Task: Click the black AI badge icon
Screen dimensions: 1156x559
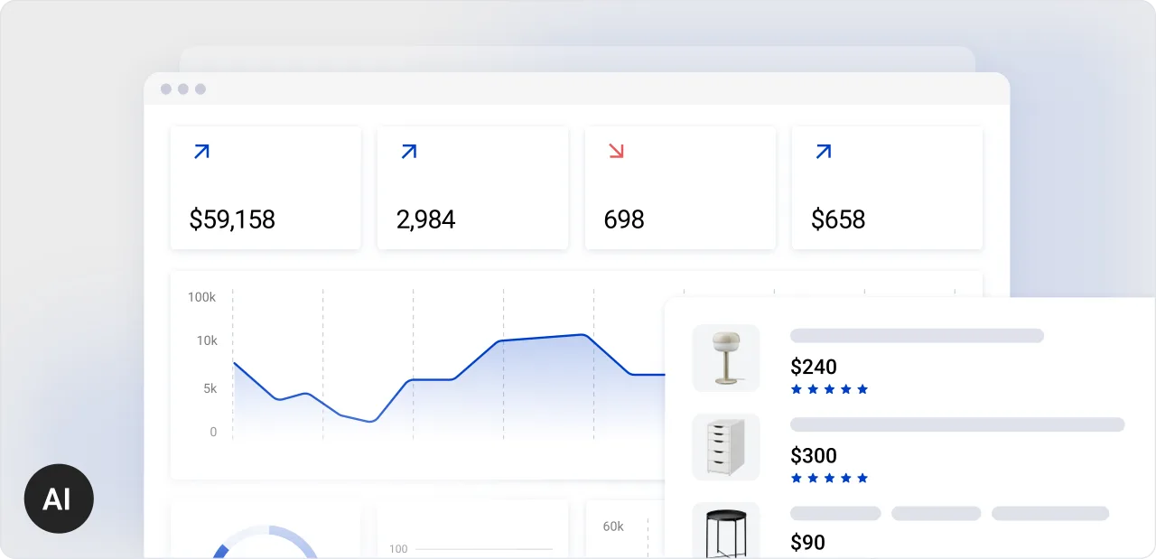Action: (59, 498)
